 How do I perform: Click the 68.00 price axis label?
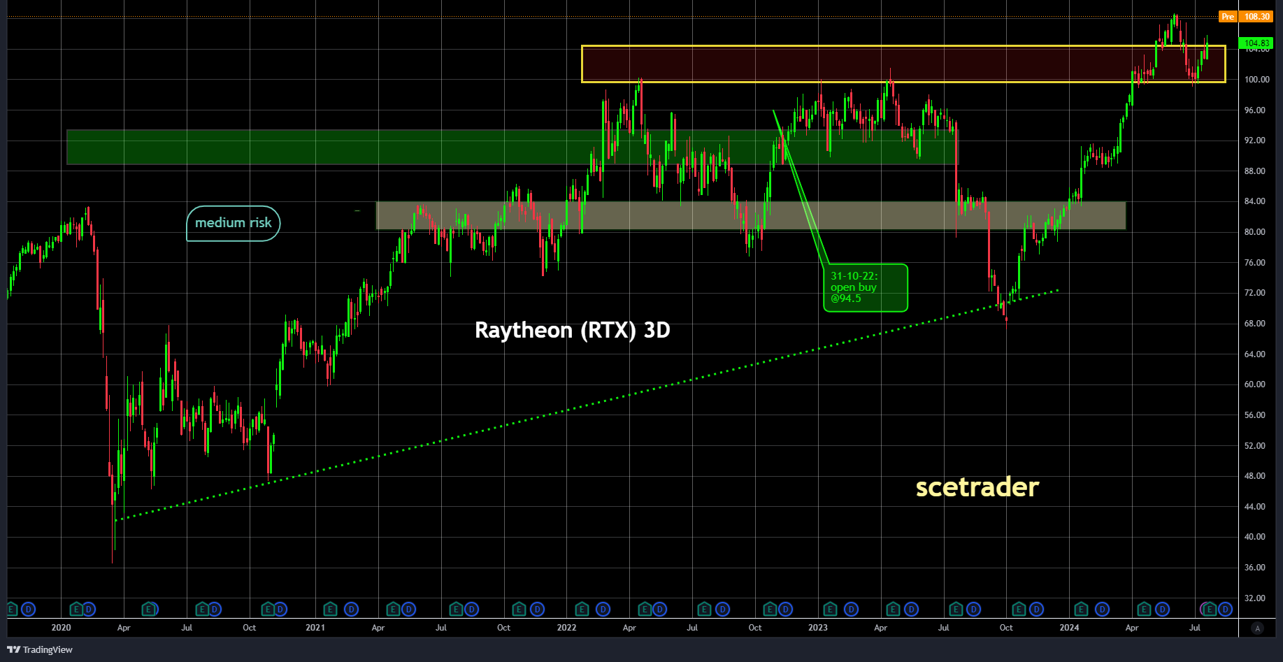pos(1255,324)
